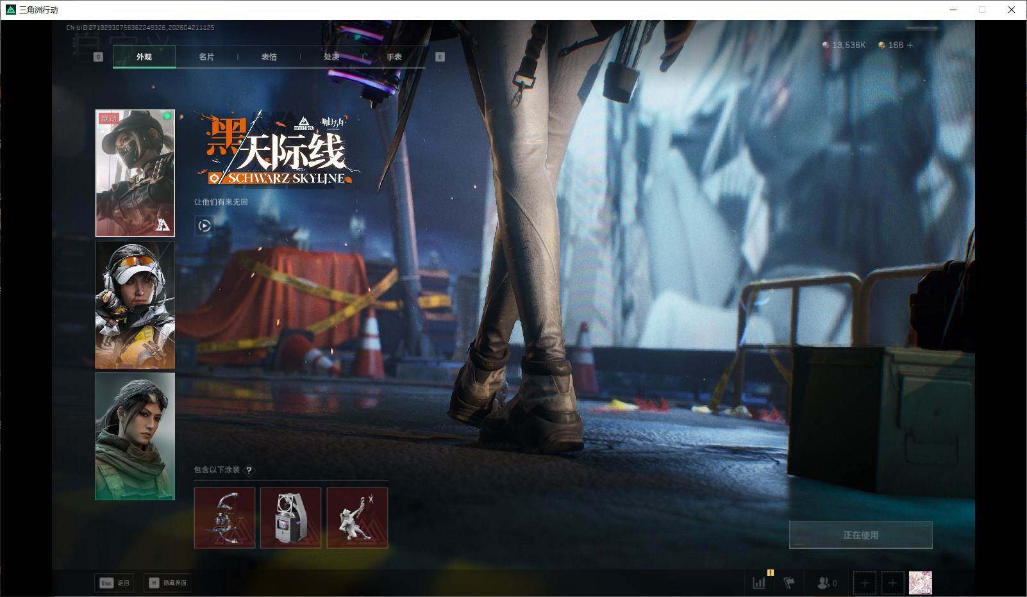Click the Q previous-tab key icon
Viewport: 1027px width, 597px height.
pos(98,57)
